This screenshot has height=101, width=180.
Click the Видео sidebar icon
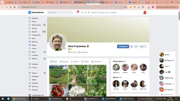pos(30,45)
